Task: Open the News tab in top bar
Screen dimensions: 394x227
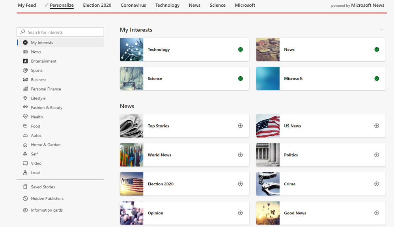Action: coord(195,5)
